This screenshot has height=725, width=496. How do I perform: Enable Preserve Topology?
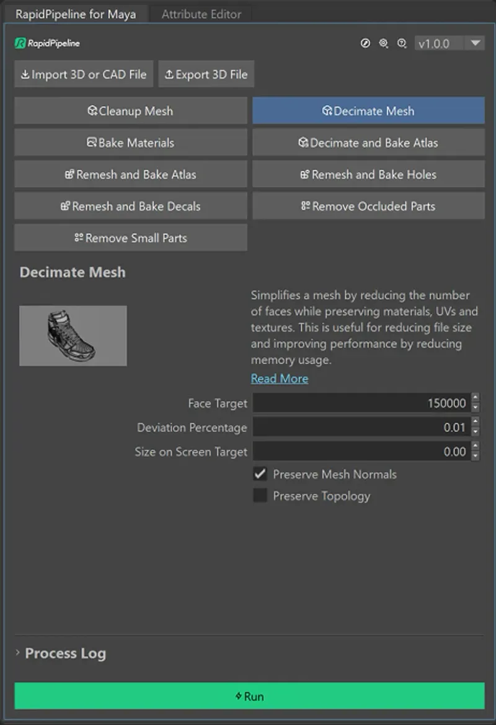[259, 496]
